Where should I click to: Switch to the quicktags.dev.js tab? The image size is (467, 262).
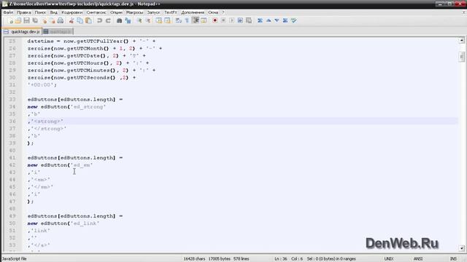pyautogui.click(x=22, y=31)
